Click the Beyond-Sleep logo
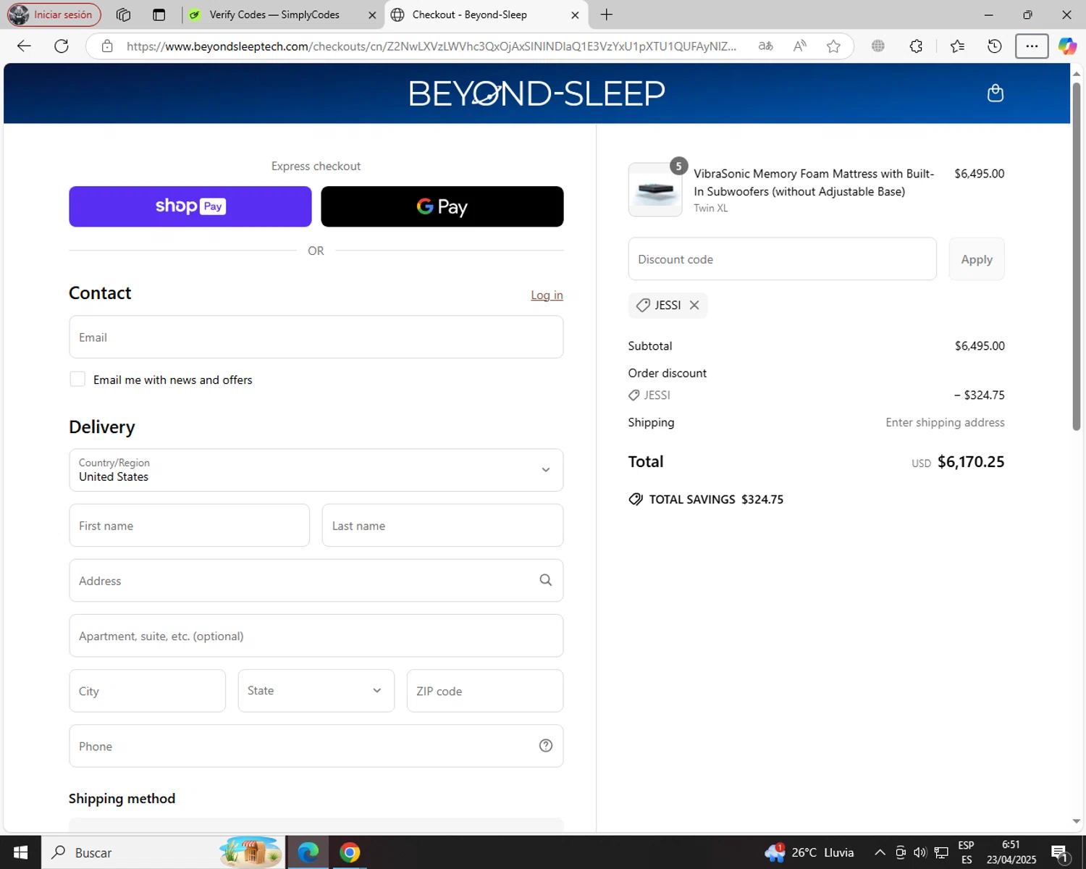Viewport: 1086px width, 869px height. pos(536,93)
